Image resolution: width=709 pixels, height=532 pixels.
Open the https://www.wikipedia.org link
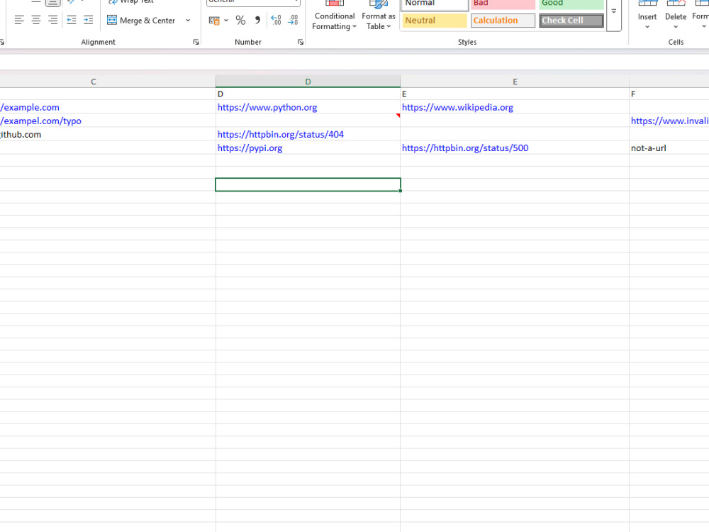(457, 107)
